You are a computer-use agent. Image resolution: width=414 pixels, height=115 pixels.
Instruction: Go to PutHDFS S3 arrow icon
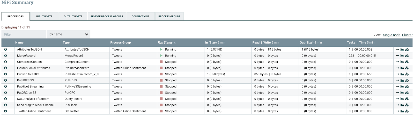click(398, 80)
